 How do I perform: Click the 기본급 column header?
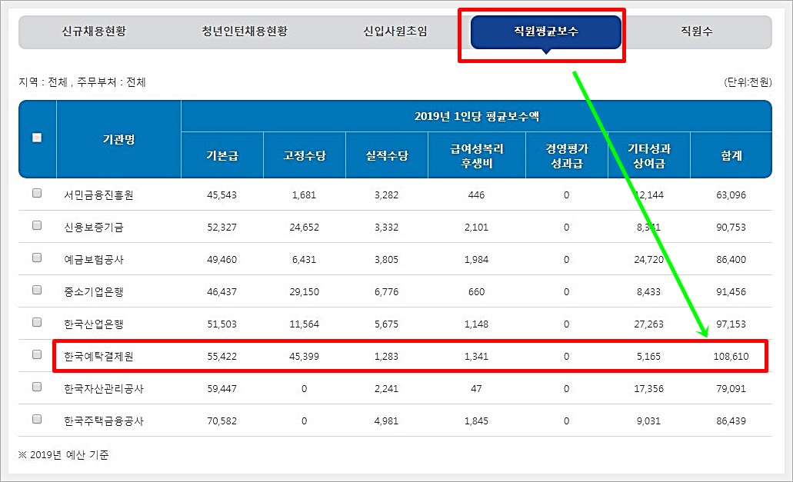point(222,155)
